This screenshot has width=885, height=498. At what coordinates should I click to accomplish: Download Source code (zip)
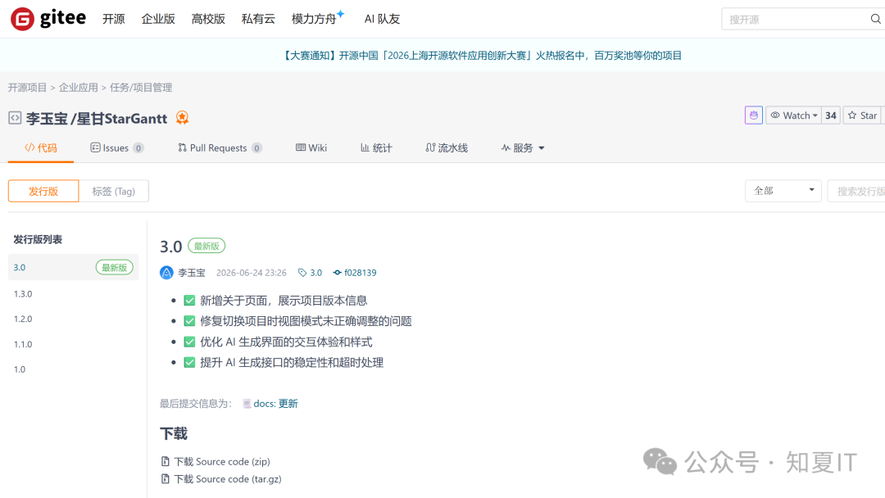[222, 461]
